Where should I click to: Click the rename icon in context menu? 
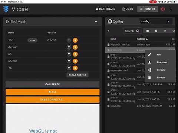click(x=149, y=70)
